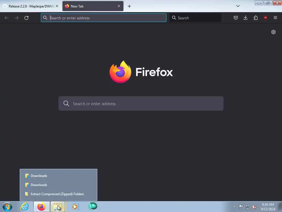Image resolution: width=282 pixels, height=212 pixels.
Task: Click the Show desktop strip beside clock
Action: pyautogui.click(x=280, y=207)
